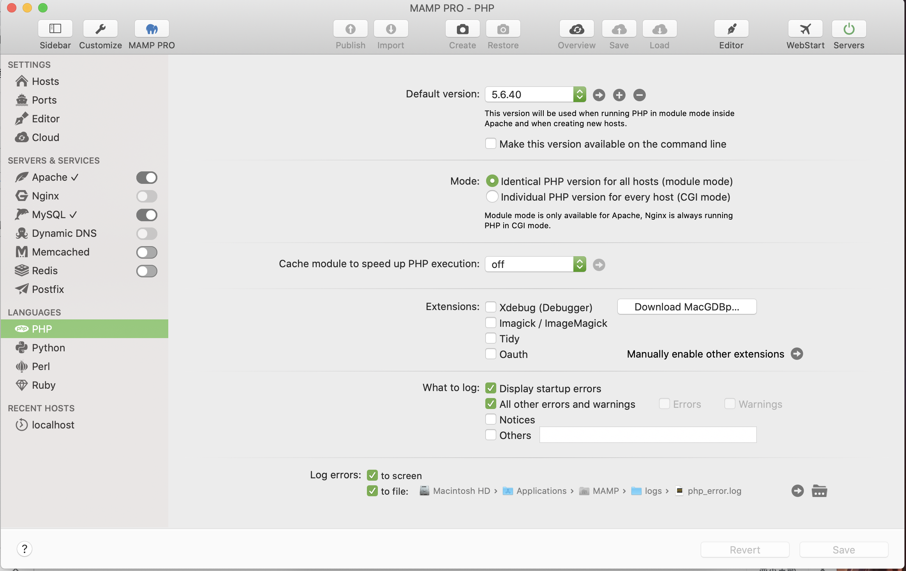Check the Notices logging option
The height and width of the screenshot is (571, 906).
click(x=491, y=419)
